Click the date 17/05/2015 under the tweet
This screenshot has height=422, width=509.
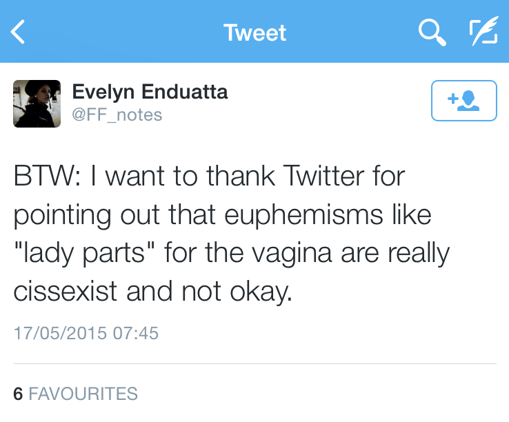click(60, 334)
